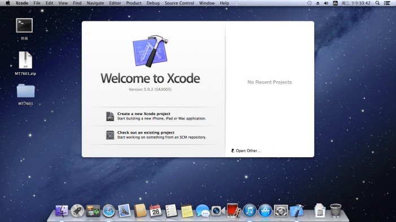
Task: Click Xcode icon in the Dock
Action: point(297,211)
